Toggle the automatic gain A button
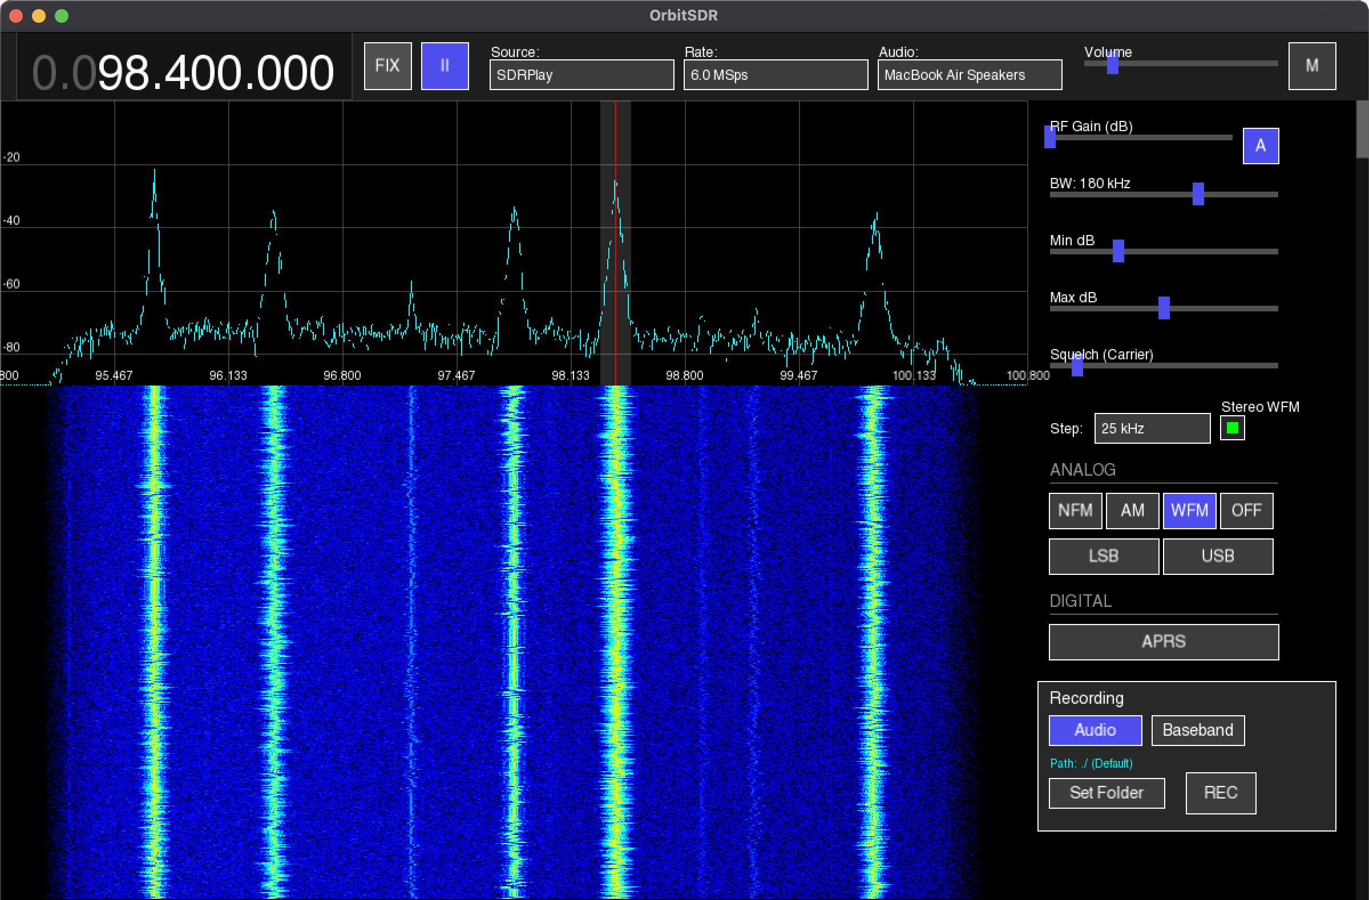Image resolution: width=1369 pixels, height=900 pixels. click(x=1260, y=145)
